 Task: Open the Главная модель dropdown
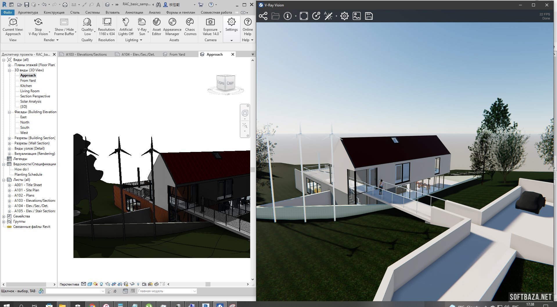coord(194,291)
